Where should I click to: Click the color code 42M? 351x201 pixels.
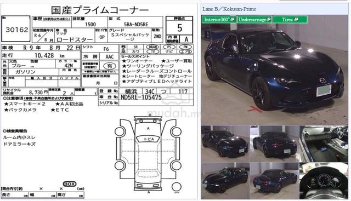point(69,66)
